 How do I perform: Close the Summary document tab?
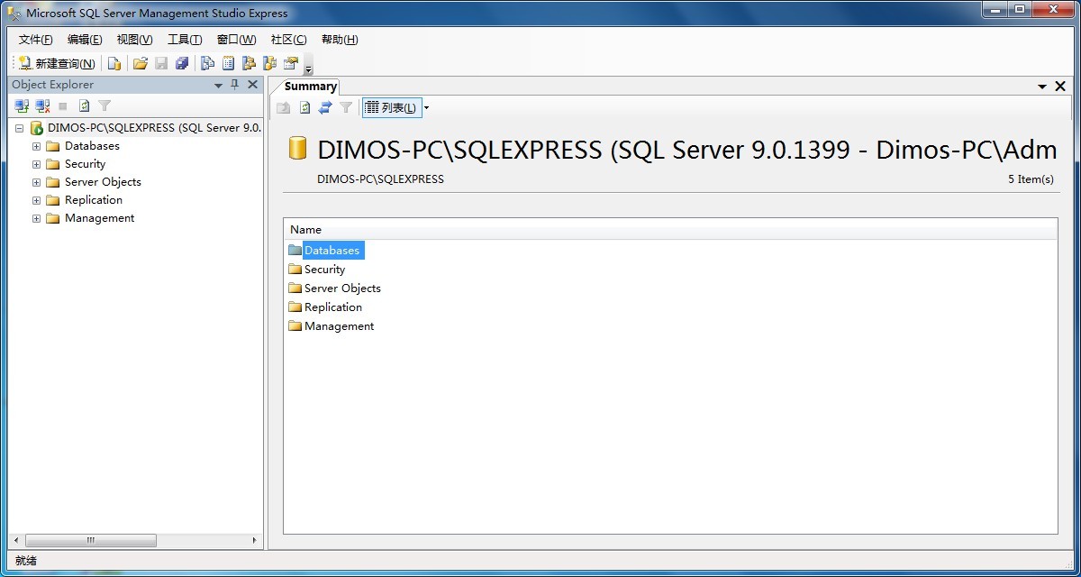coord(1059,87)
